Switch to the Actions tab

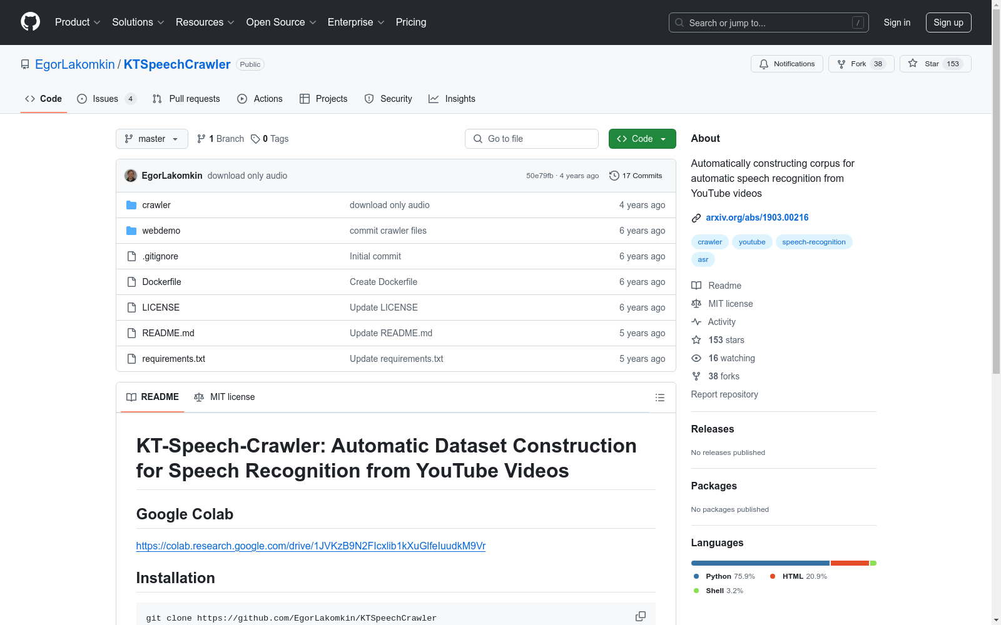260,99
